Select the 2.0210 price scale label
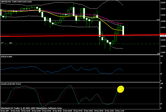 coord(163,9)
